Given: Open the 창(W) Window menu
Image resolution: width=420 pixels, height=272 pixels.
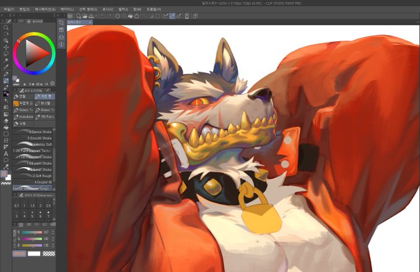Looking at the screenshot, I should click(x=137, y=9).
